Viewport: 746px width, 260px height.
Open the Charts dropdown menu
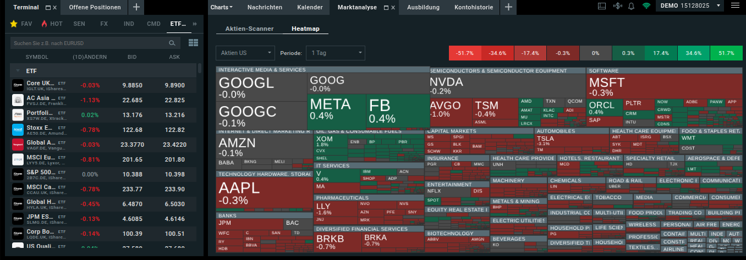click(221, 7)
